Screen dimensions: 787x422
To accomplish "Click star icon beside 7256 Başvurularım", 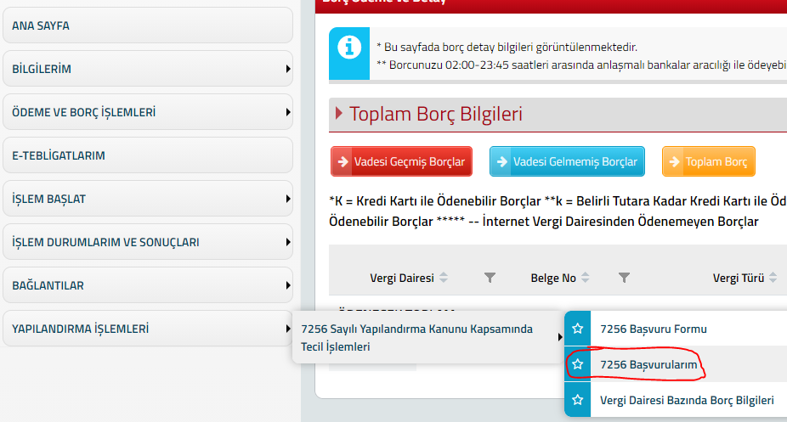I will 578,364.
